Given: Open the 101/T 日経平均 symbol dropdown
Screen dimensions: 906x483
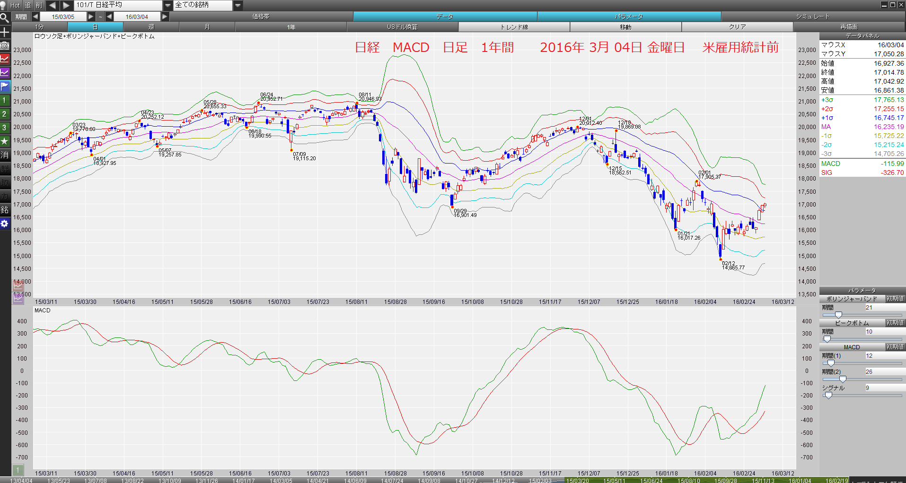Looking at the screenshot, I should tap(168, 5).
